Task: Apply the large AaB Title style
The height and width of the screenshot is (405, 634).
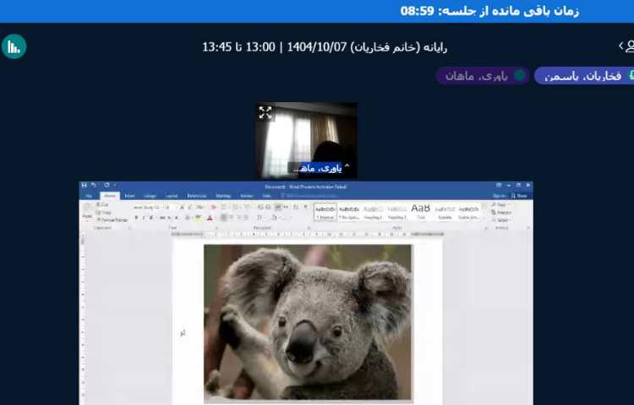Action: 420,212
